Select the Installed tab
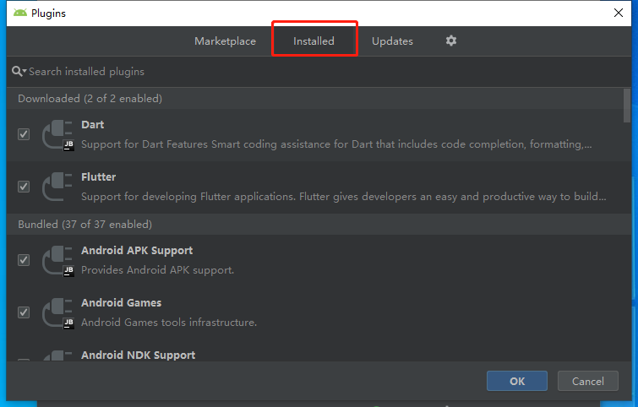638x407 pixels. click(x=314, y=41)
